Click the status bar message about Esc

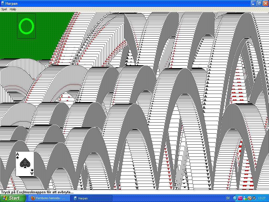coord(37,192)
